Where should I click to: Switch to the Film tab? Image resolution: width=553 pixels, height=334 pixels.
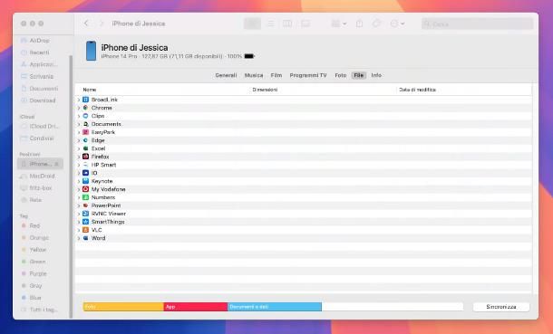pyautogui.click(x=276, y=75)
